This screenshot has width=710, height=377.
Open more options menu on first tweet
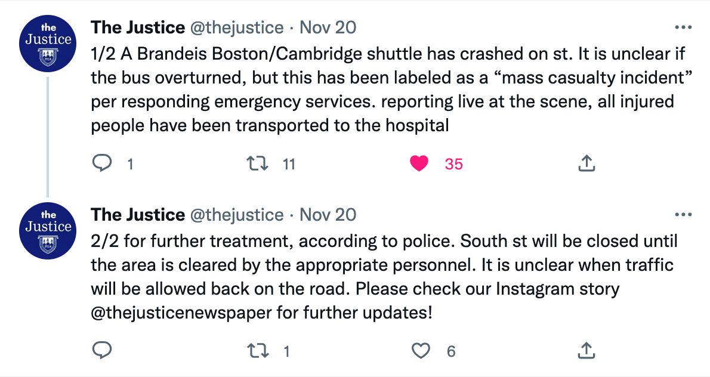point(683,27)
